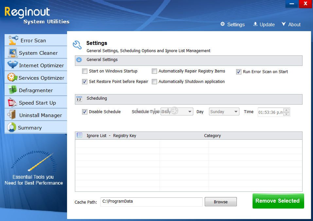
Task: Enable Start on Windows Startup
Action: coord(85,71)
